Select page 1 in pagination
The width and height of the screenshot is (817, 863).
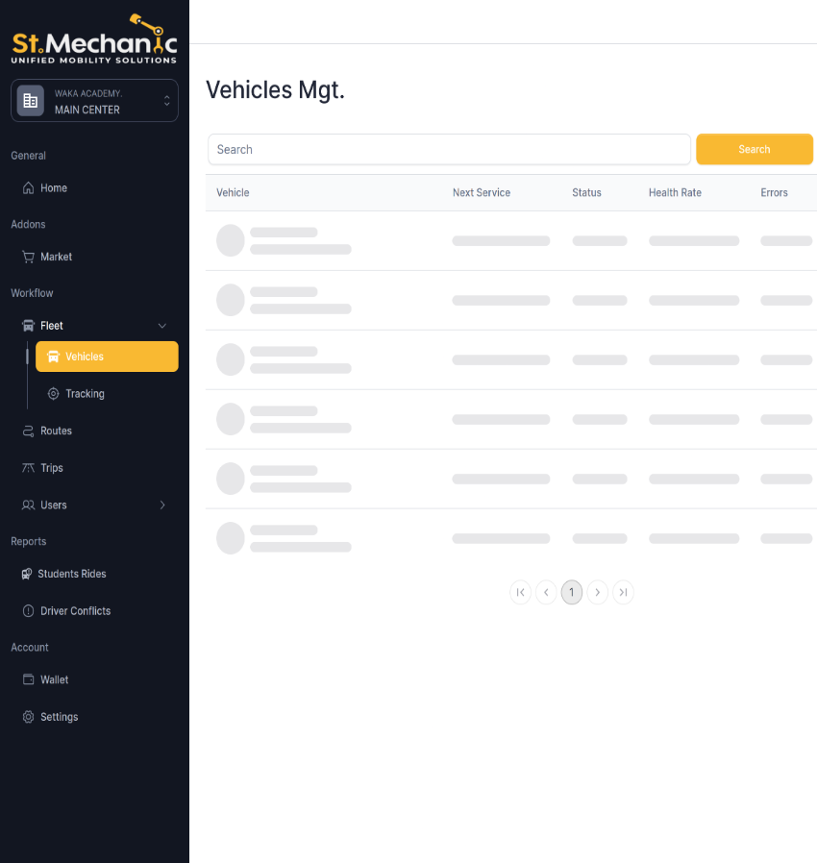click(x=572, y=592)
